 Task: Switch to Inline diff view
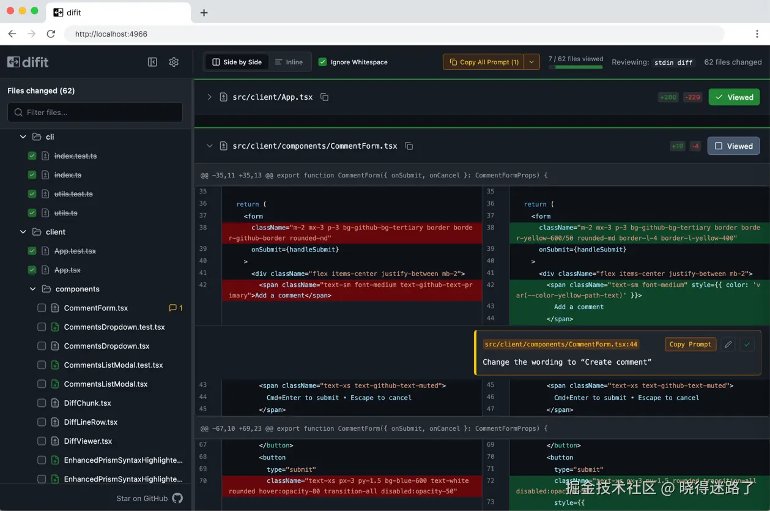point(289,62)
